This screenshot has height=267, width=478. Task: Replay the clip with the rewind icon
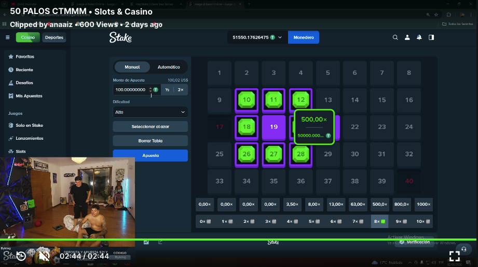coord(21,256)
